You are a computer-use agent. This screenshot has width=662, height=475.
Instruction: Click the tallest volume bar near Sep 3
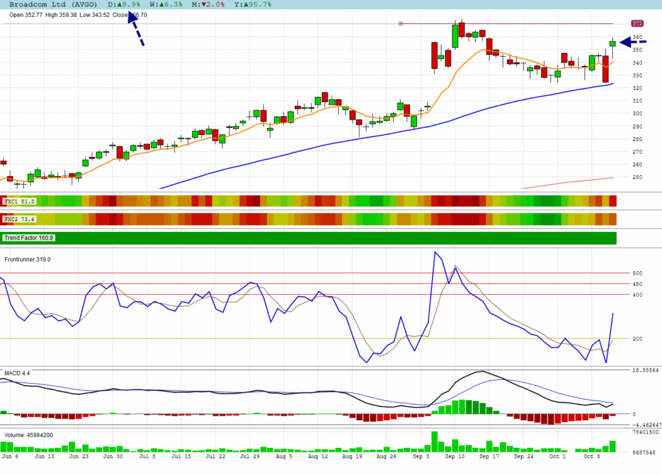coord(434,442)
